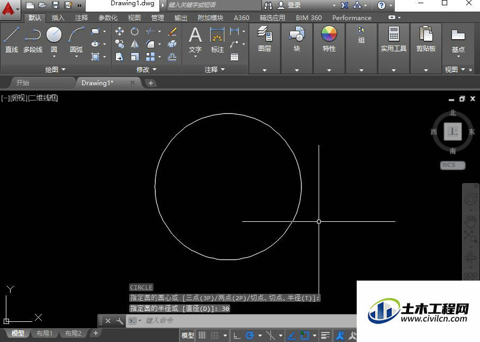Click the Dimension (标注) tool
Image resolution: width=480 pixels, height=342 pixels.
coord(218,40)
